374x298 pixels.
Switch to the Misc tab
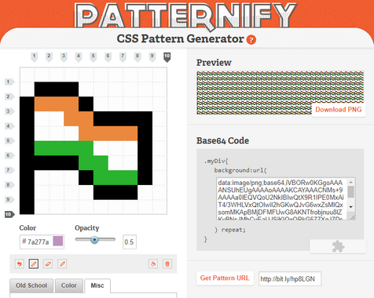point(97,285)
